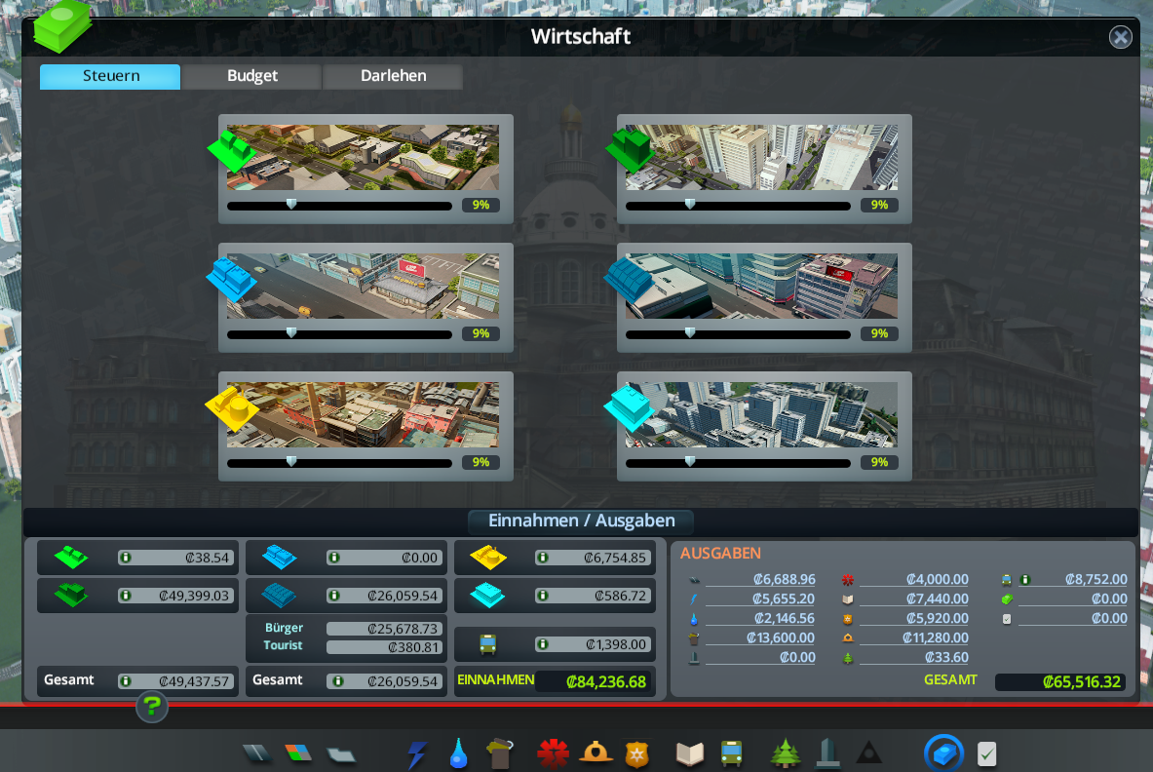This screenshot has width=1153, height=772.
Task: Show info for public transport income ₡1,398.00
Action: [x=543, y=645]
